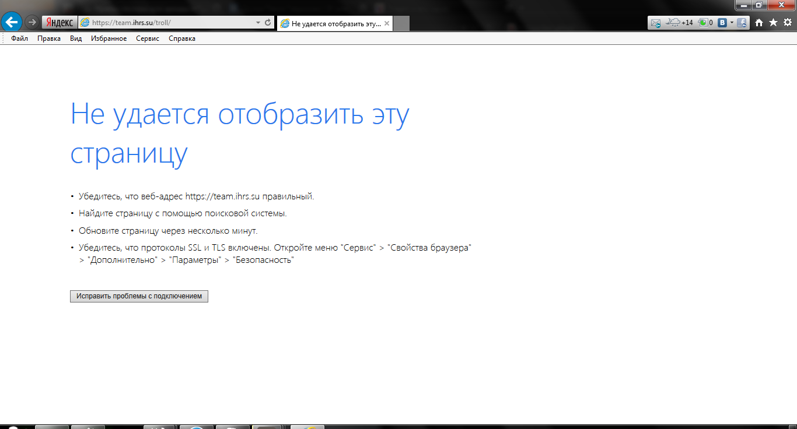Open the Вид menu
Screen dimensions: 797x429
(76, 38)
